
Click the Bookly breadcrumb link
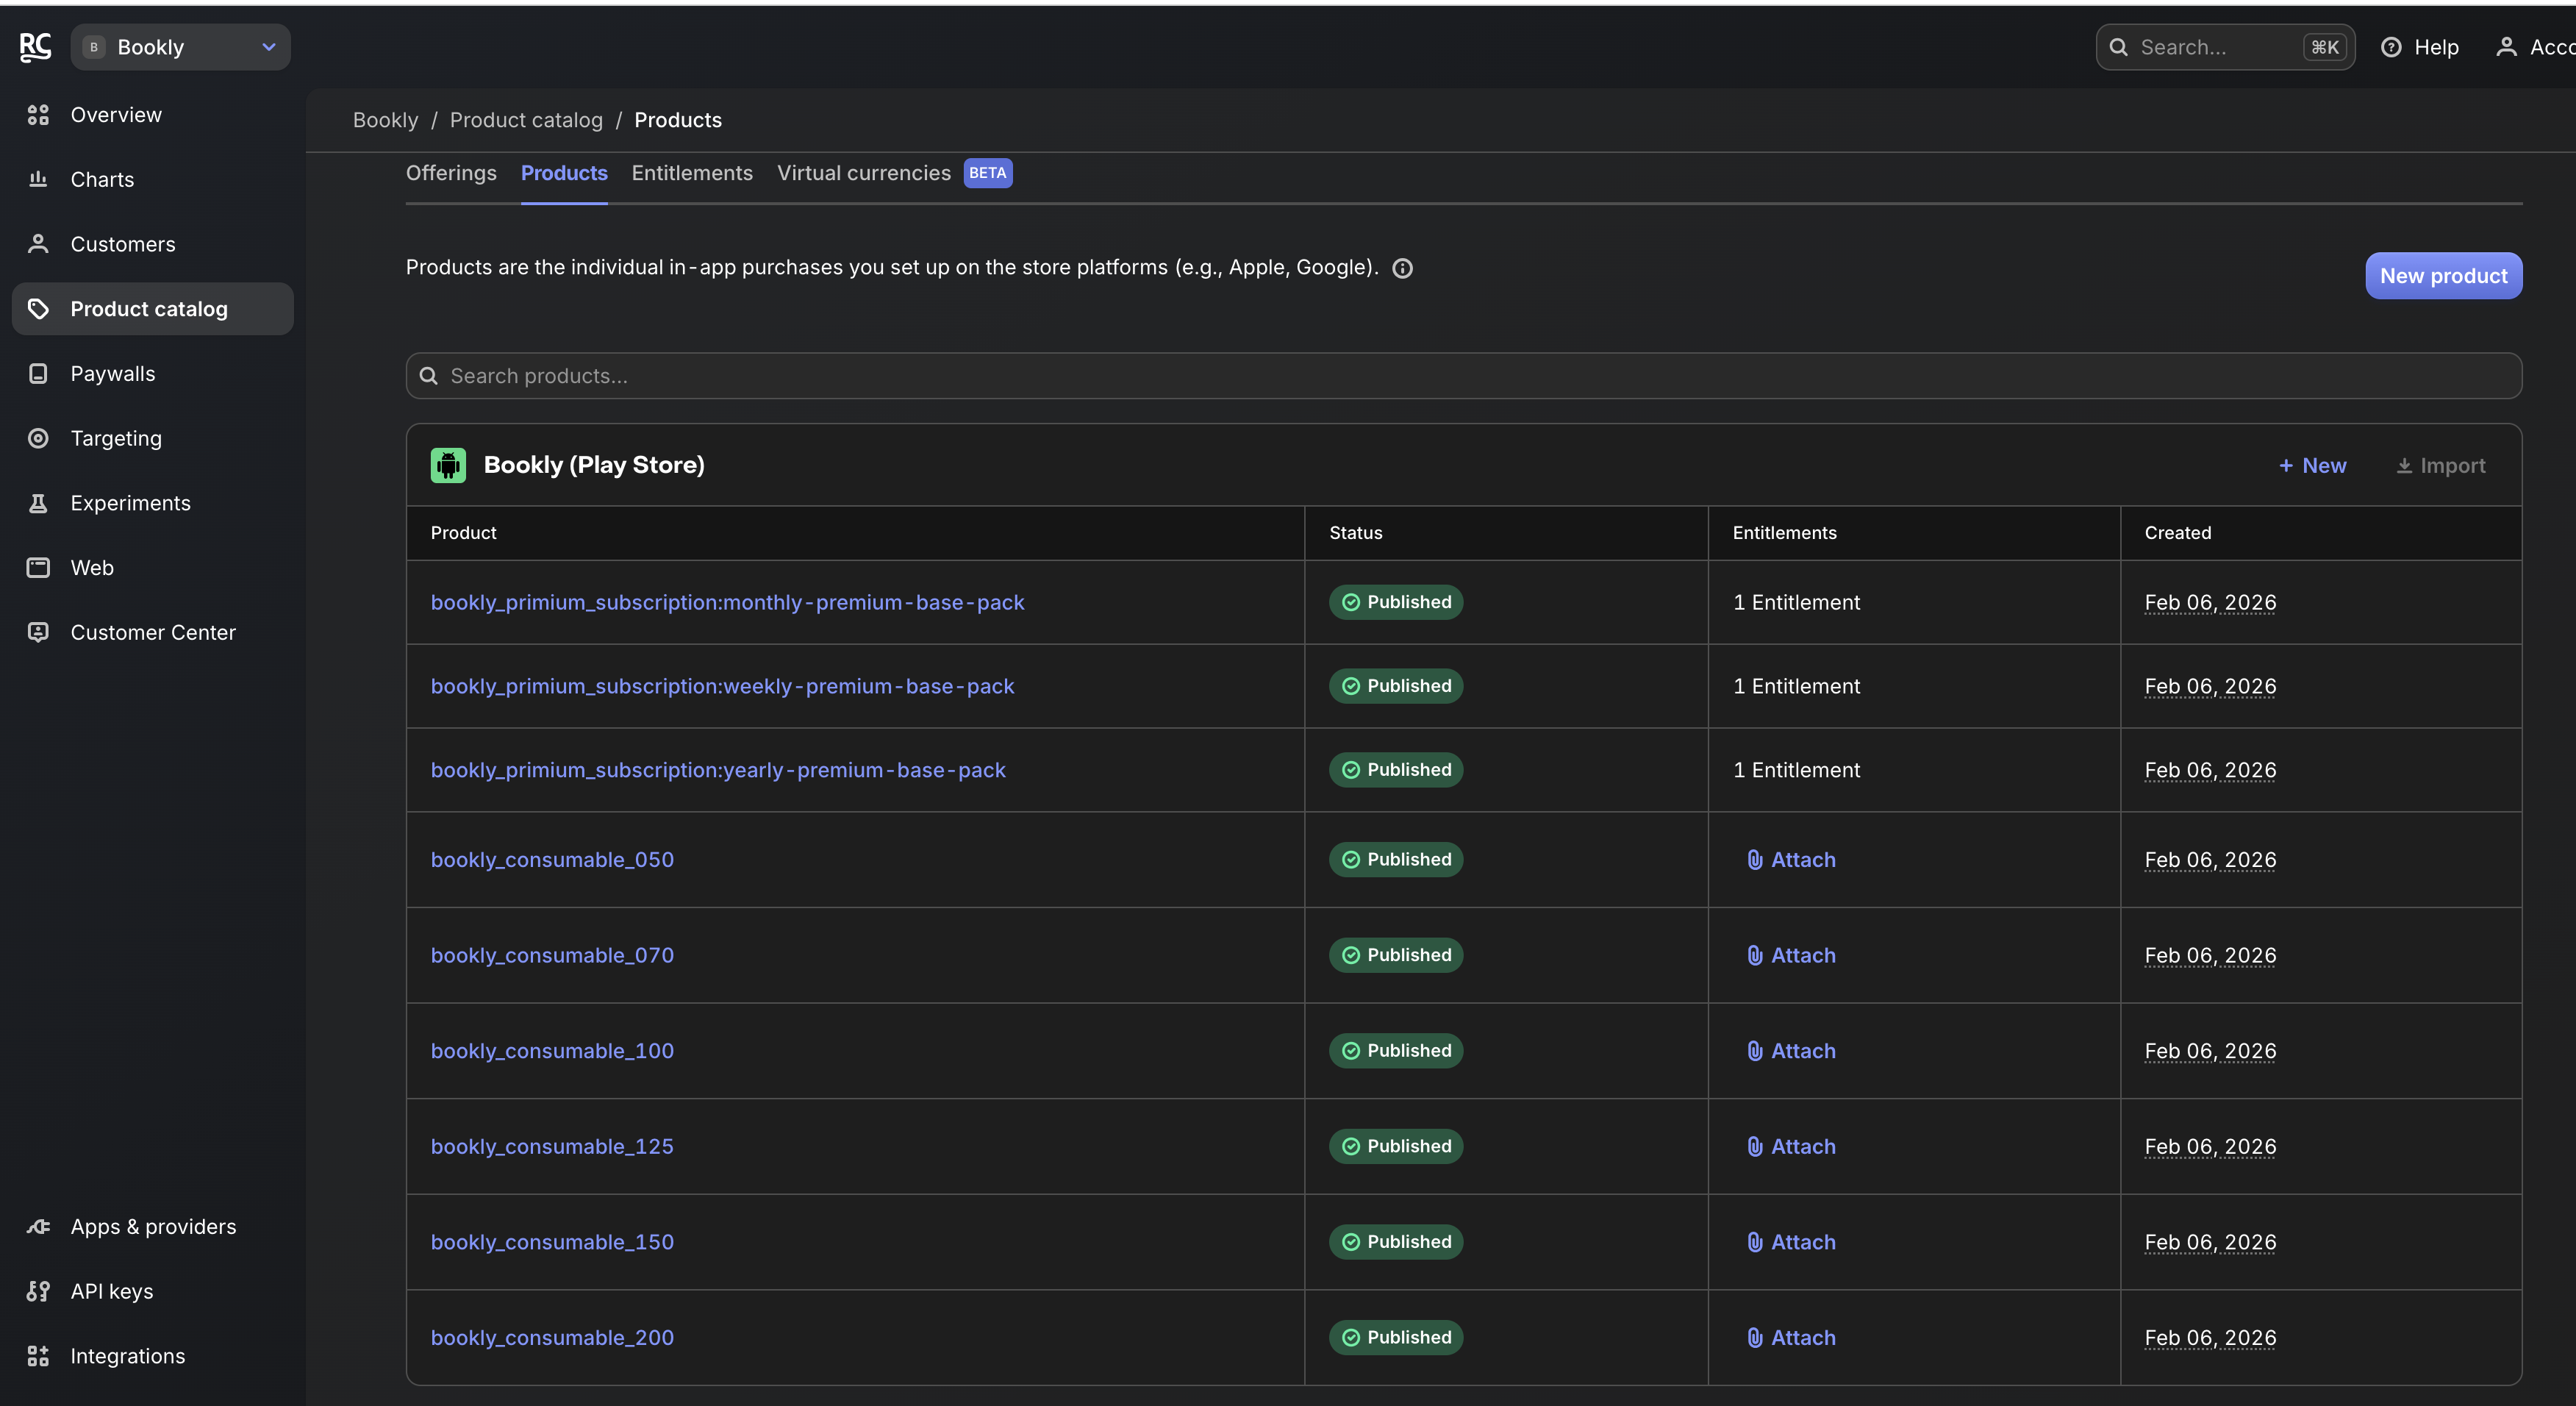(x=385, y=120)
